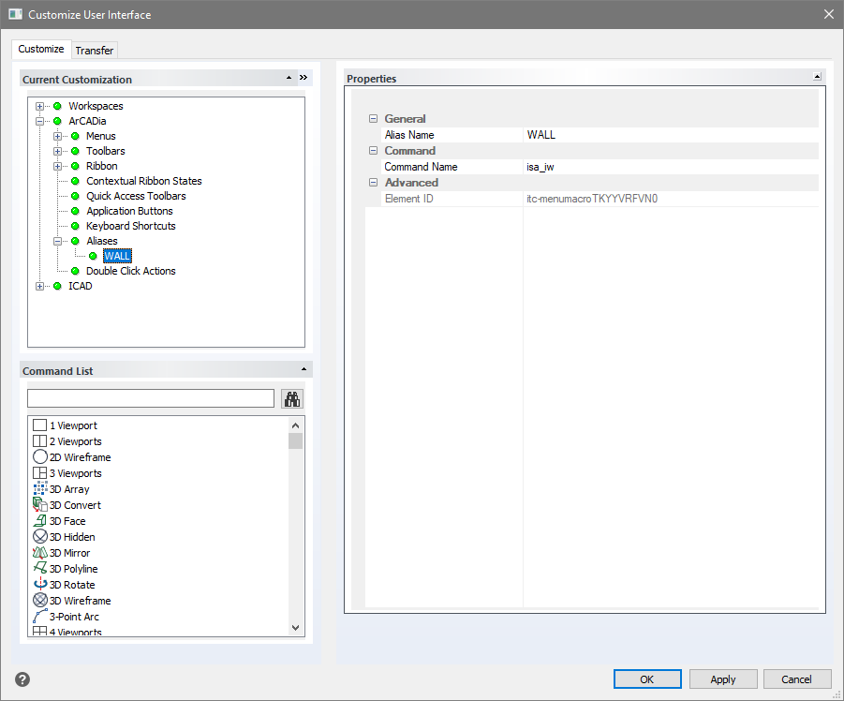Select Quick Access Toolbars in tree
The width and height of the screenshot is (844, 701).
[x=136, y=197]
